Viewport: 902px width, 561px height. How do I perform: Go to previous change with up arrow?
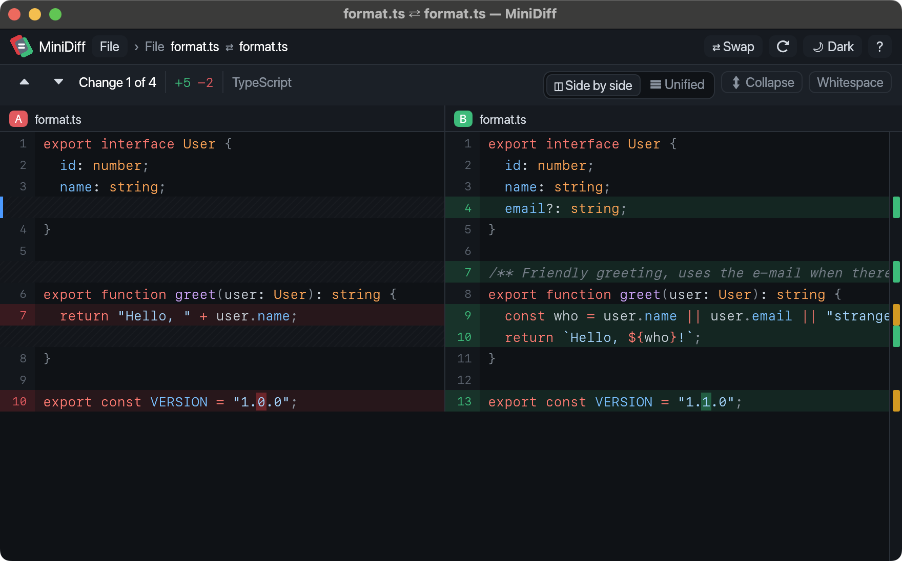[x=24, y=82]
